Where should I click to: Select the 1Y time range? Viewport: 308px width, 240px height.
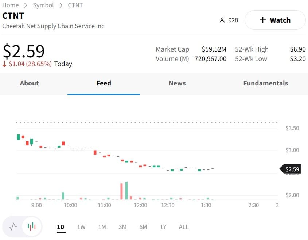pyautogui.click(x=163, y=227)
